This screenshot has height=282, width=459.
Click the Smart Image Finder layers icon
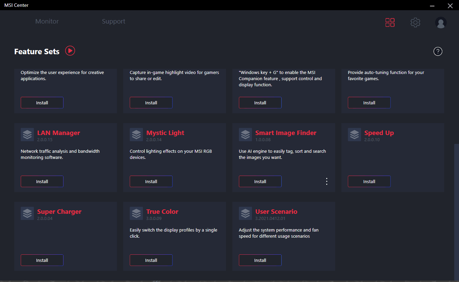(x=245, y=134)
